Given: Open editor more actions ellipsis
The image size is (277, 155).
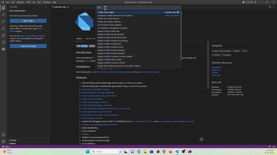Looking at the screenshot, I should pos(274,7).
